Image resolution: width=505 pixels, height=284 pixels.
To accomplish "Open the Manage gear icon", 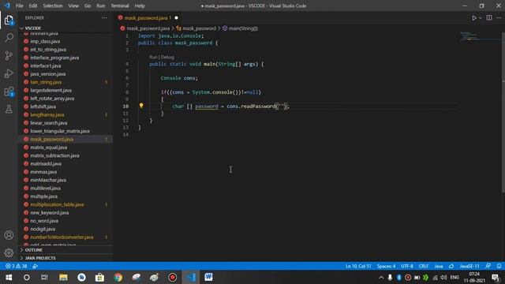I will coord(9,252).
